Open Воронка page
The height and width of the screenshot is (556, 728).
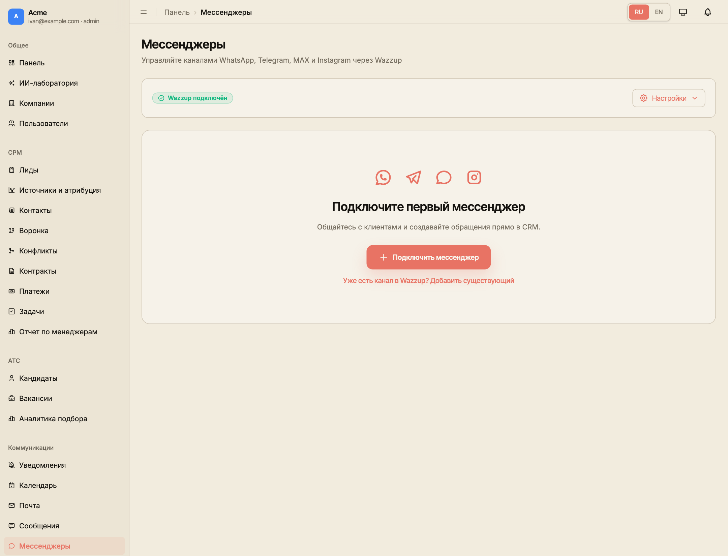click(x=64, y=231)
